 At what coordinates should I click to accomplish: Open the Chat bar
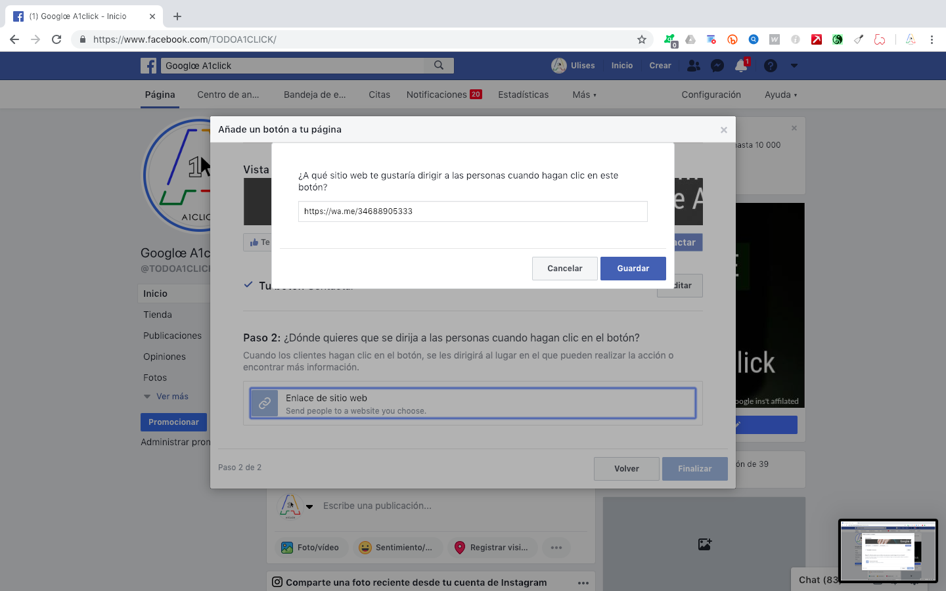pos(816,580)
